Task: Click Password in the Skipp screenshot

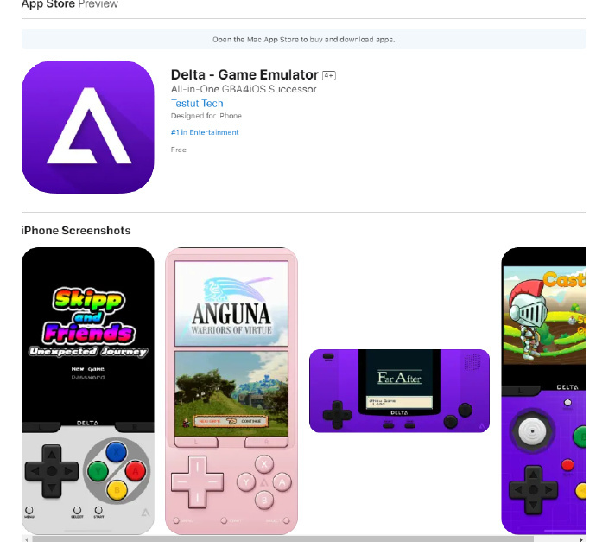Action: [x=88, y=377]
